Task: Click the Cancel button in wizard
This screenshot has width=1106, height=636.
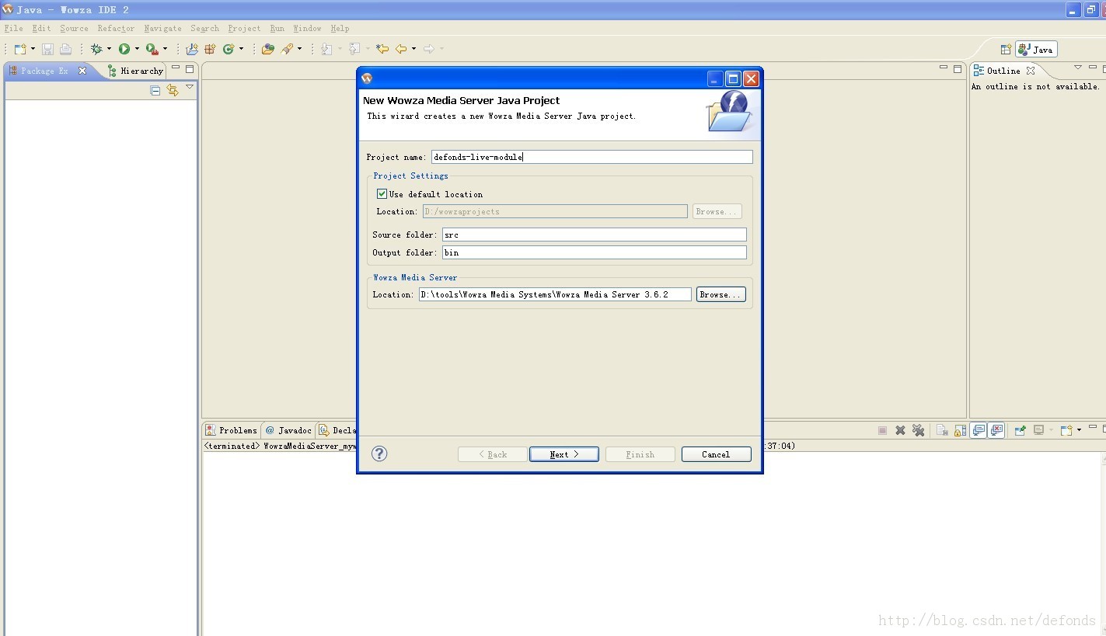Action: tap(717, 454)
